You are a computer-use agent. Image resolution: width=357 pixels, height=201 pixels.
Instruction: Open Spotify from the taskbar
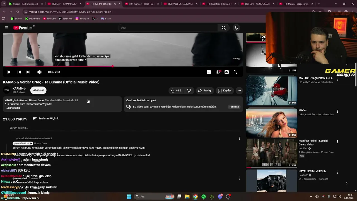204,197
